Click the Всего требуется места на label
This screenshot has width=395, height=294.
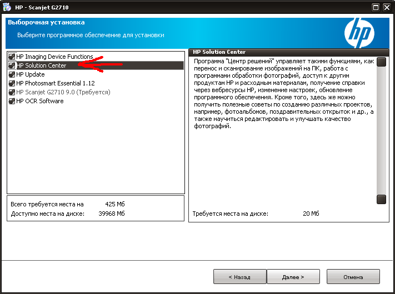point(47,204)
